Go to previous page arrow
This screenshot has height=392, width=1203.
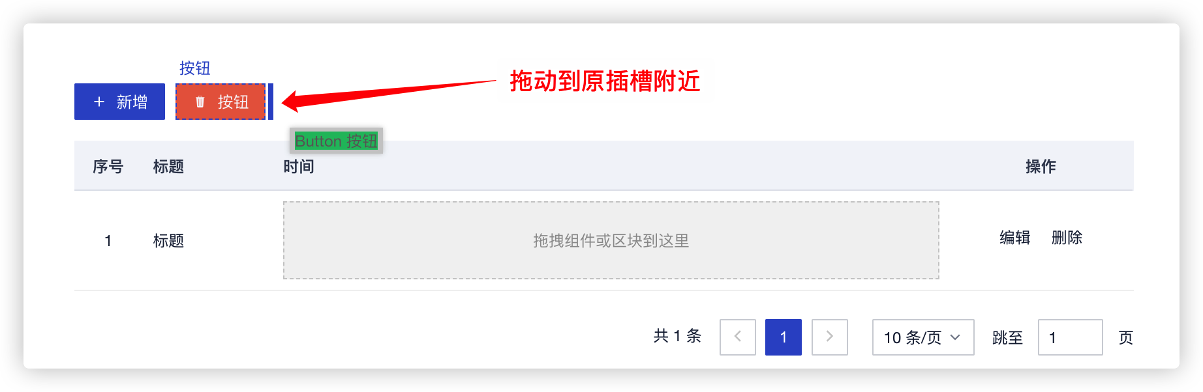(x=738, y=337)
